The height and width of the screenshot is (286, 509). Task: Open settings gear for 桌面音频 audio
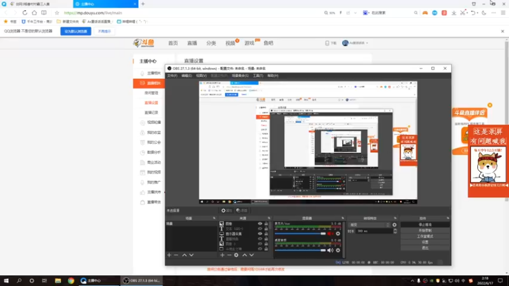tap(338, 250)
